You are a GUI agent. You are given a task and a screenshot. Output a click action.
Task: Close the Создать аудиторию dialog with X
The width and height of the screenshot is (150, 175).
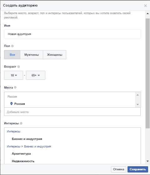[145, 6]
